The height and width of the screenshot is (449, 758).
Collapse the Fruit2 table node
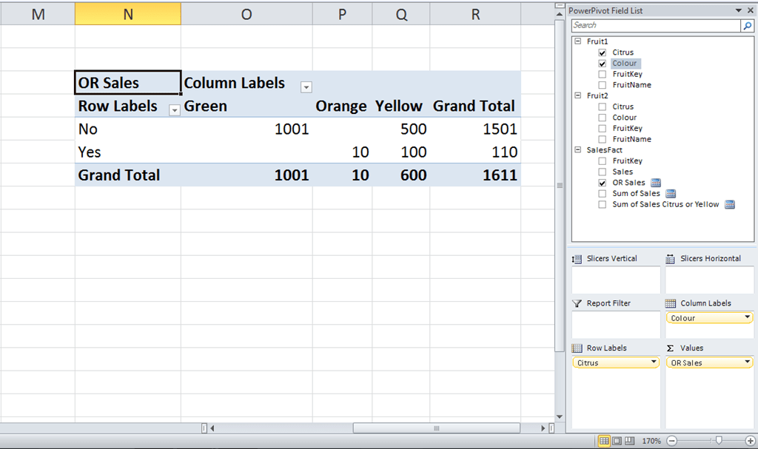[577, 95]
